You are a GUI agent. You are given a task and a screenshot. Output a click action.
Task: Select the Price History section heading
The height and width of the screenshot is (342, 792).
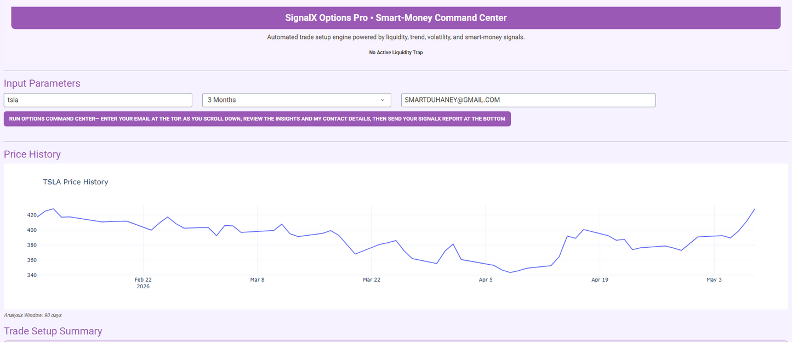32,154
